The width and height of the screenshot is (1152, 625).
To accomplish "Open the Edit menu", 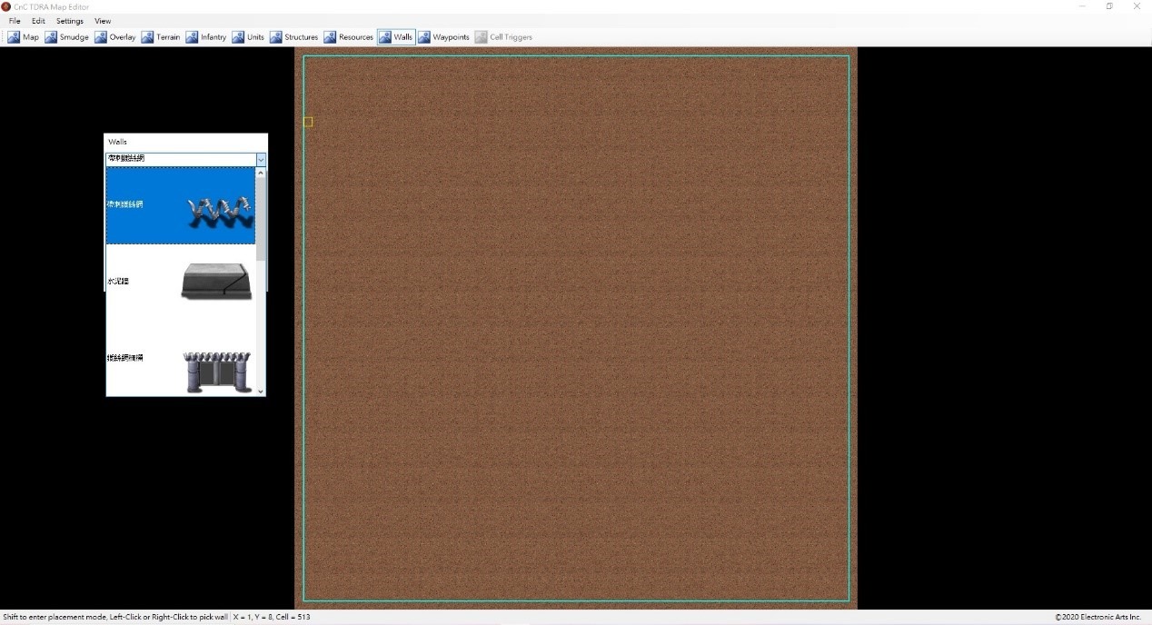I will point(38,21).
